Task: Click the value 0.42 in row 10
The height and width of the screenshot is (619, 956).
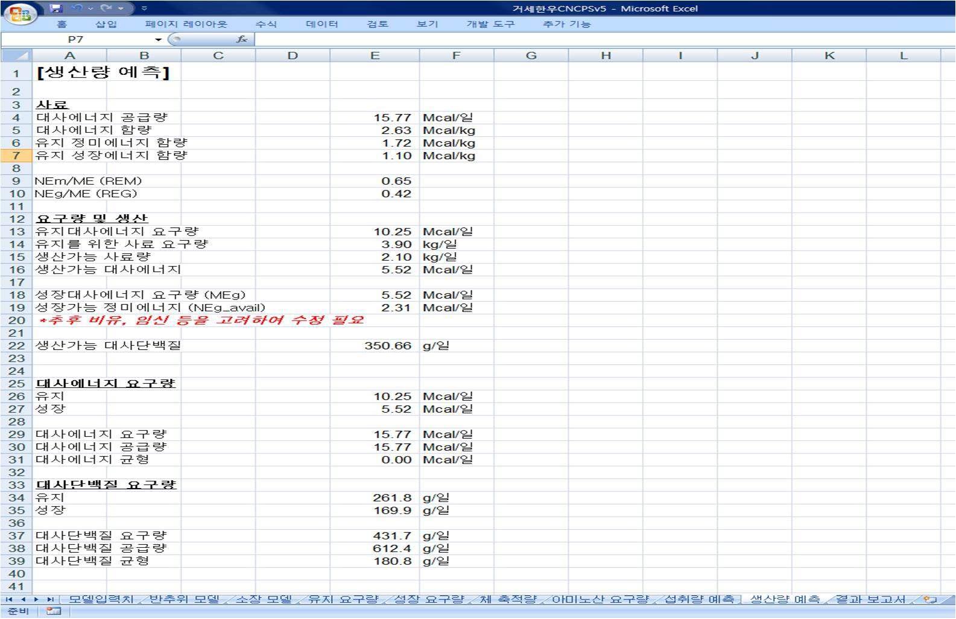Action: (x=396, y=194)
